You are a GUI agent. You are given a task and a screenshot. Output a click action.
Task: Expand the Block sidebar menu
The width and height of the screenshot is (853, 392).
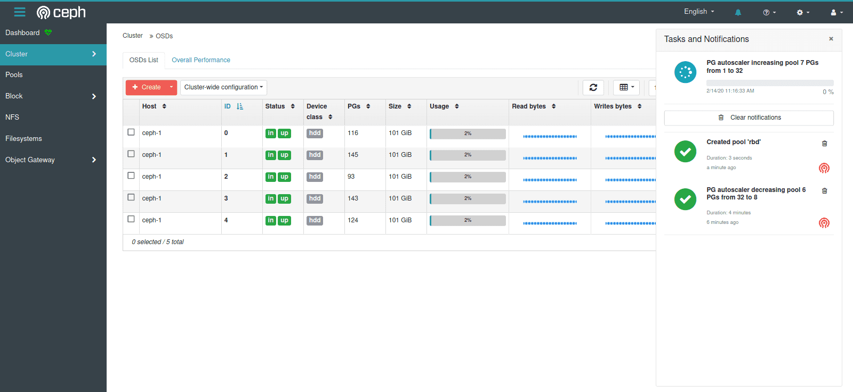53,96
